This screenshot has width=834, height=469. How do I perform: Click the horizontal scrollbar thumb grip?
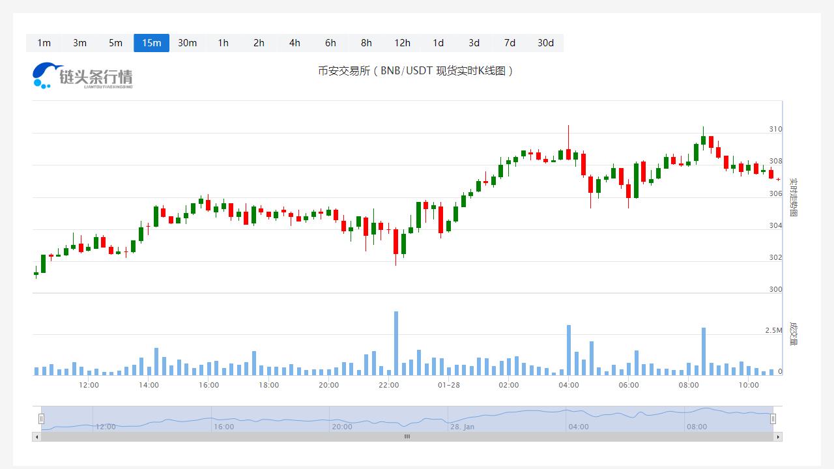pyautogui.click(x=407, y=436)
